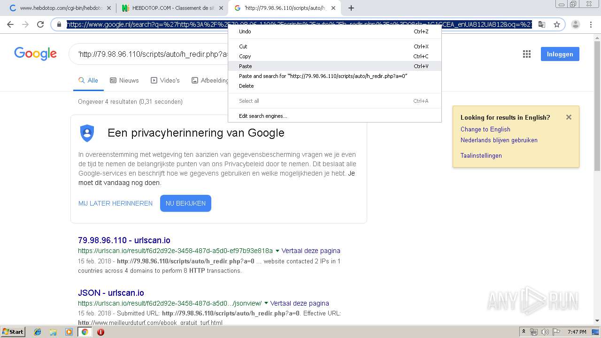Open the Chrome profile avatar icon
The image size is (601, 338).
click(x=576, y=24)
